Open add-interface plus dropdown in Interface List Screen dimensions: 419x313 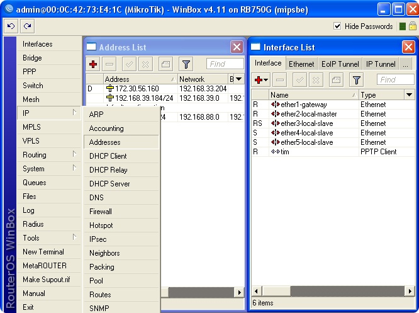(x=261, y=80)
